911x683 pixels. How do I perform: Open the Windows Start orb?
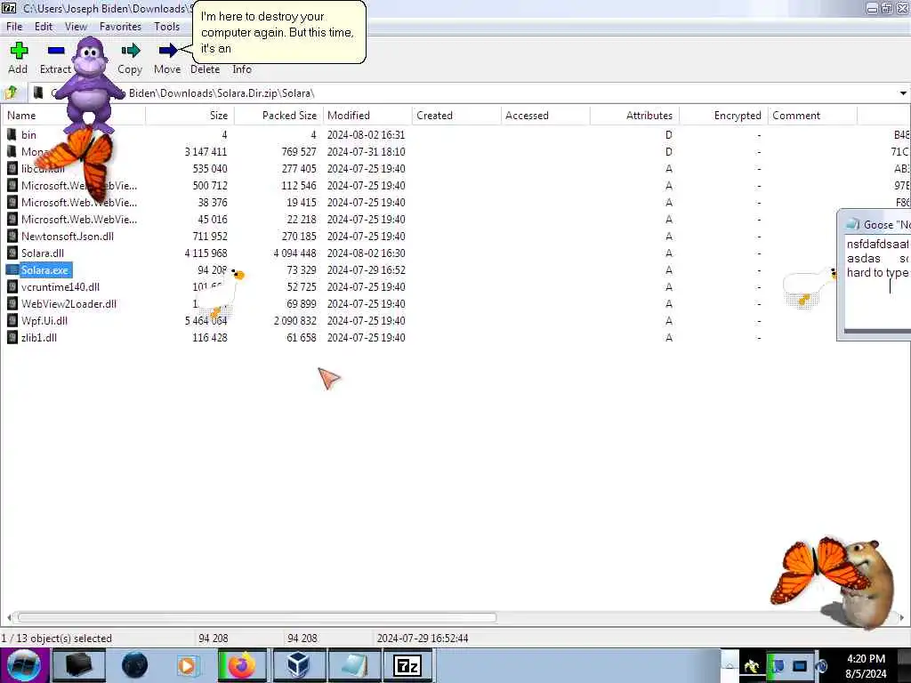point(24,665)
